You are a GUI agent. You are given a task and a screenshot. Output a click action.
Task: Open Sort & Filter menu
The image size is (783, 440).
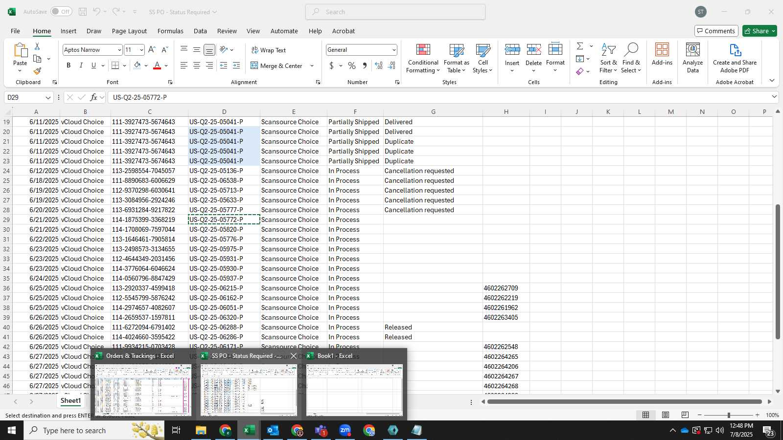[x=608, y=58]
